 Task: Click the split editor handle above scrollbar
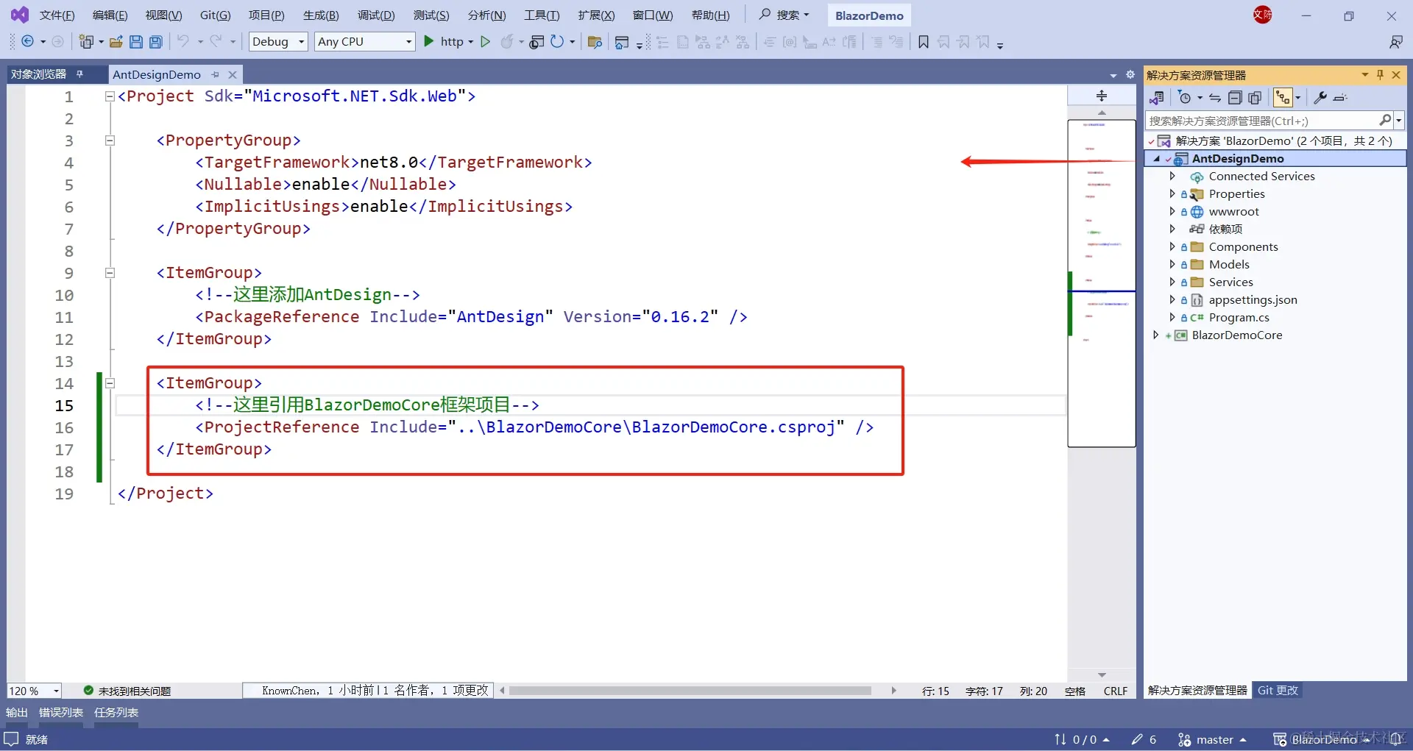click(1102, 96)
